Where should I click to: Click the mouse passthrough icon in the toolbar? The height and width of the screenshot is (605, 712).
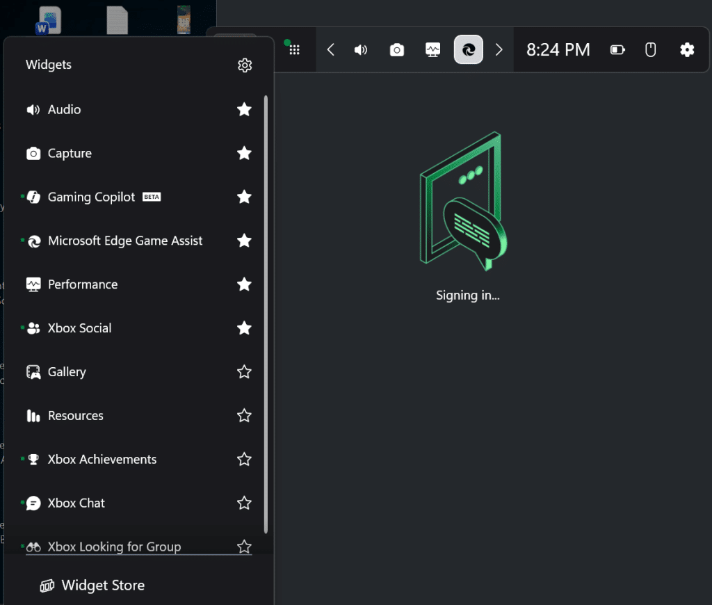(x=650, y=49)
